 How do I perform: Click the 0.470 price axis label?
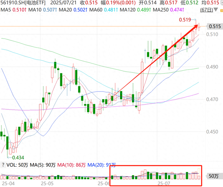tap(212, 99)
